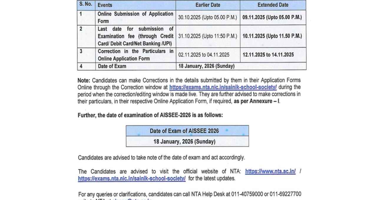Screen dimensions: 377x200
Task: Click the "Online Submission of Application Form" event cell
Action: [x=135, y=17]
